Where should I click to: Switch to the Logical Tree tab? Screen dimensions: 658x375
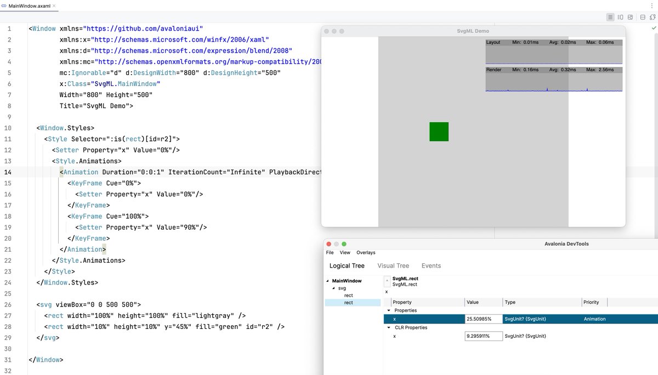(x=347, y=266)
